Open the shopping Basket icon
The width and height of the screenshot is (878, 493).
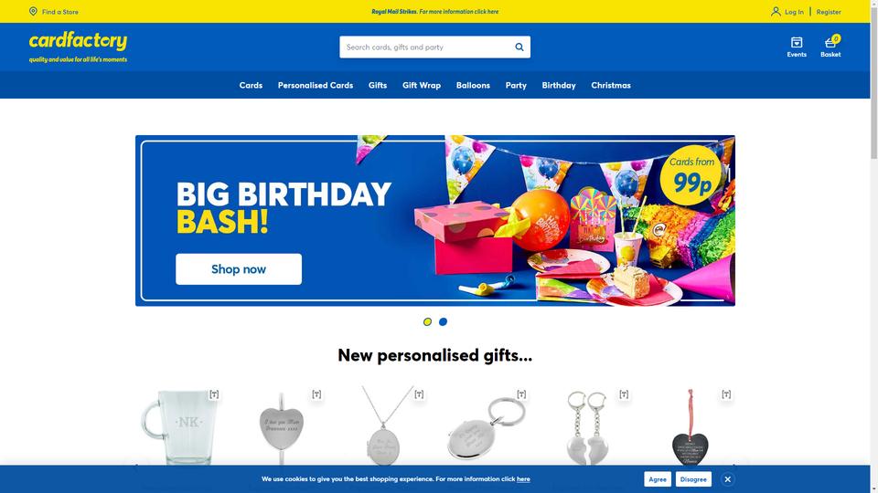pos(830,43)
